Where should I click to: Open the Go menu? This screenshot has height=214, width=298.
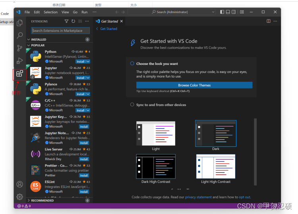coord(75,12)
